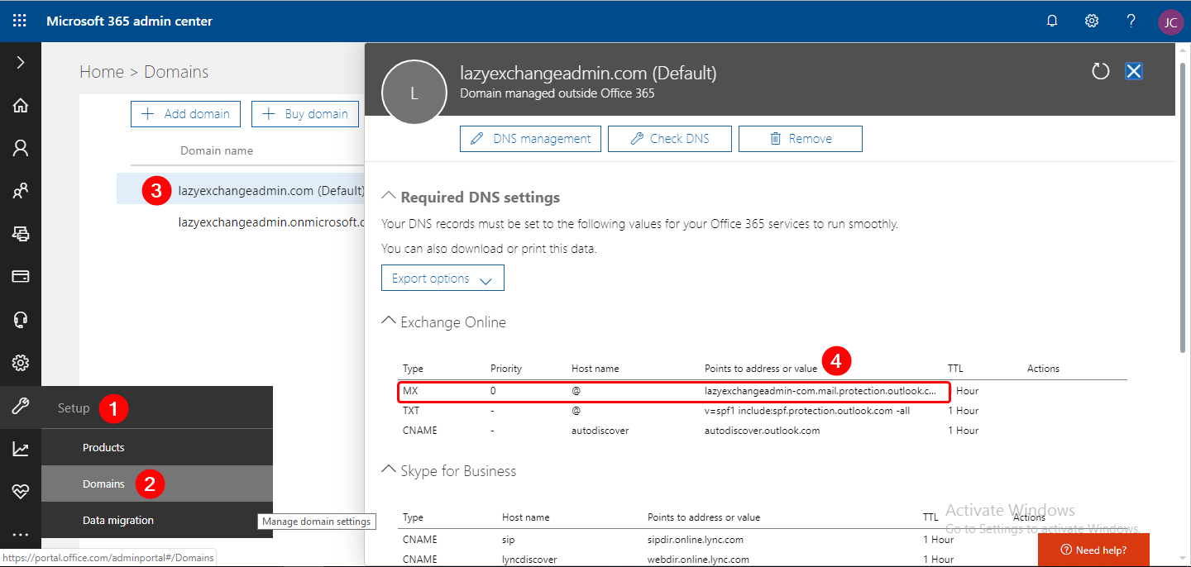Click the Need help? button
This screenshot has width=1191, height=567.
pos(1093,550)
